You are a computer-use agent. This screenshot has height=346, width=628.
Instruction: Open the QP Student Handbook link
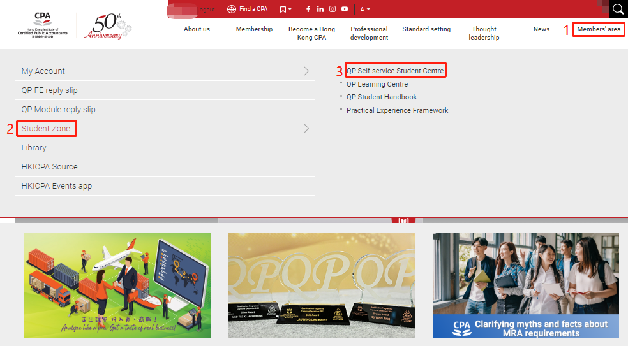coord(381,97)
